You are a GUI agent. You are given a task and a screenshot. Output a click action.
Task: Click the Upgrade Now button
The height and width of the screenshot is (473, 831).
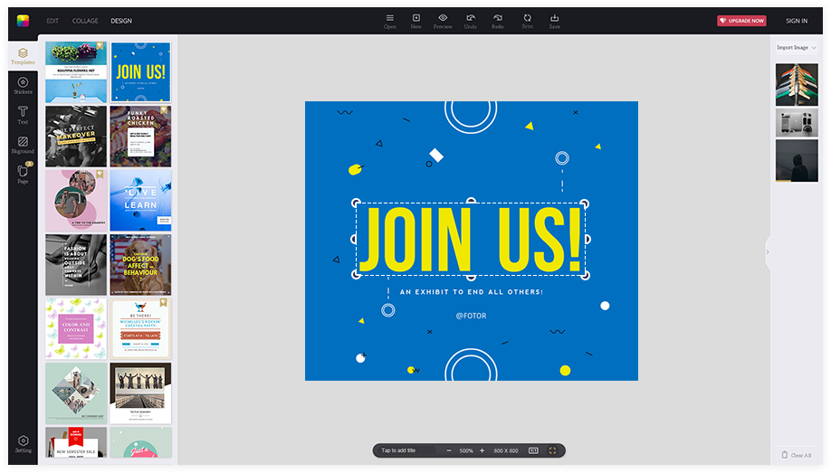click(741, 21)
